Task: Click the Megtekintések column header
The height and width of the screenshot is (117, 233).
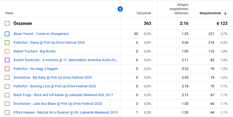Action: (210, 13)
